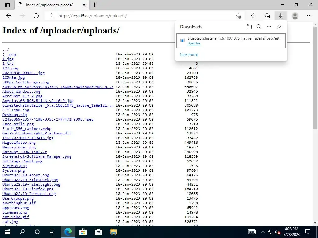The width and height of the screenshot is (318, 238).
Task: Open the Windows Start menu
Action: tap(7, 232)
